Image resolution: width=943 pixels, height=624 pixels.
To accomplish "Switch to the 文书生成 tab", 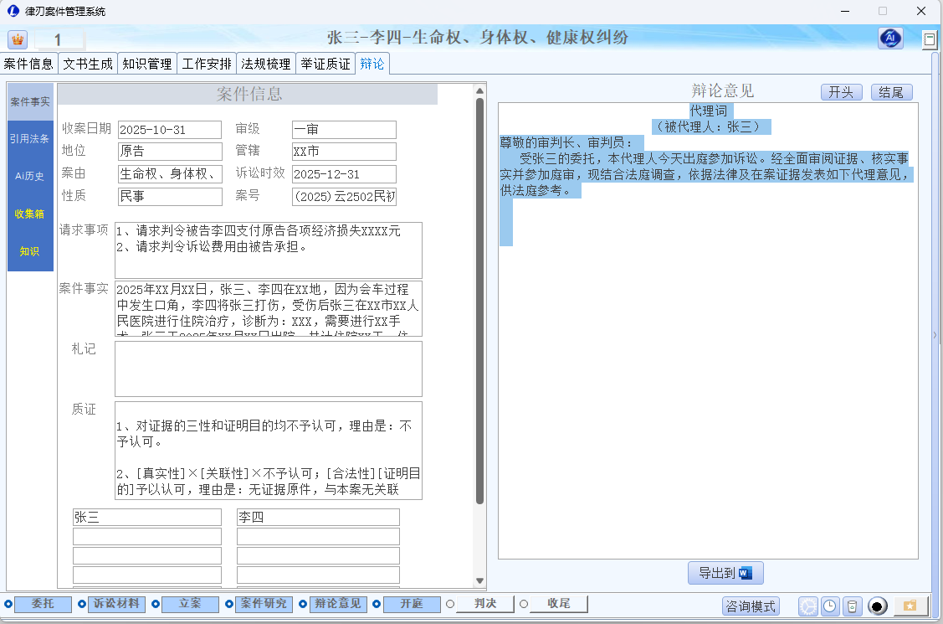I will pos(88,64).
